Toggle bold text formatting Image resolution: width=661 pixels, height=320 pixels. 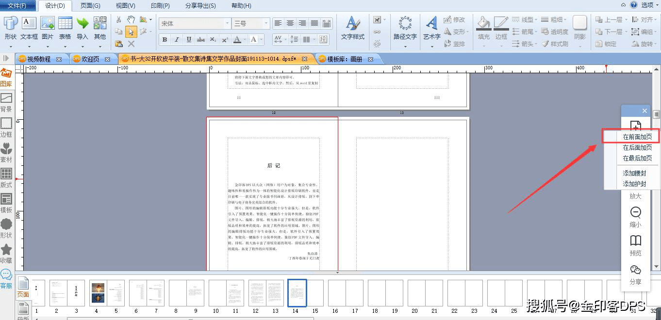(x=165, y=39)
